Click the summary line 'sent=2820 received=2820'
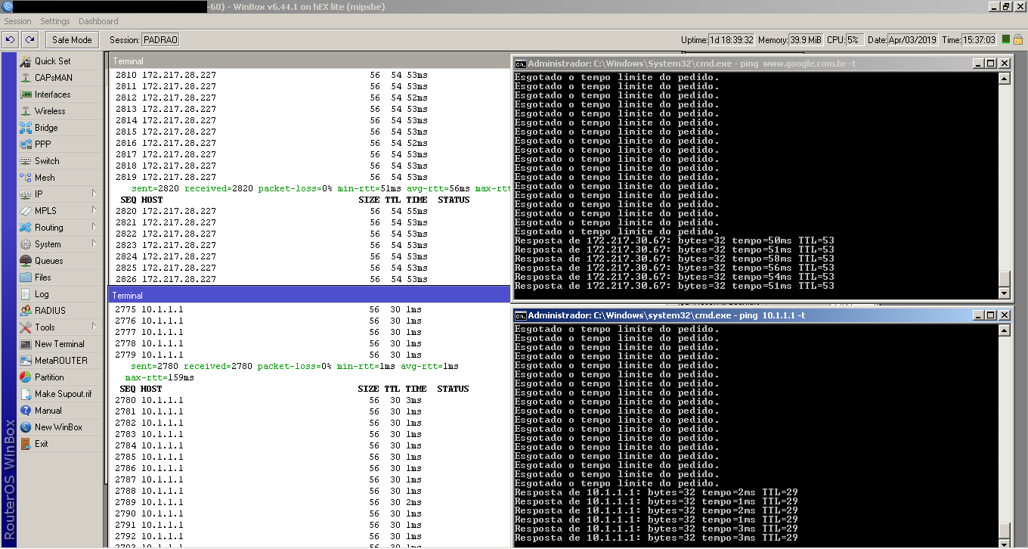This screenshot has width=1028, height=549. 321,188
